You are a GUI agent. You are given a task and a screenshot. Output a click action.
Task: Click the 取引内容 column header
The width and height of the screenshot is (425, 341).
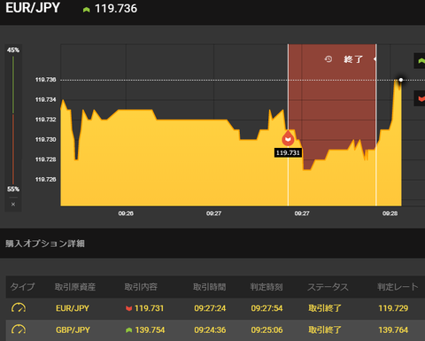tap(141, 287)
